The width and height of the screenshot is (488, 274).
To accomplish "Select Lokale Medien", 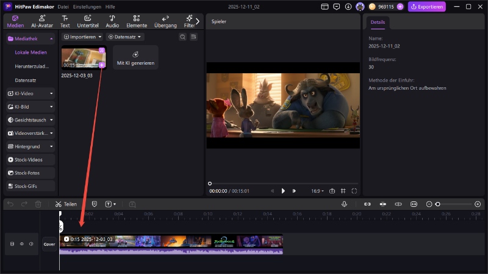I will (x=31, y=52).
